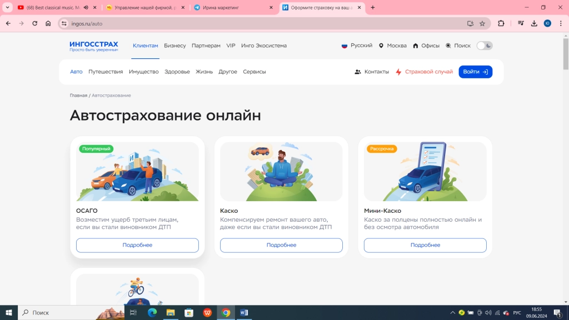The height and width of the screenshot is (320, 569).
Task: Click the Ingosstrakh logo
Action: pos(93,46)
